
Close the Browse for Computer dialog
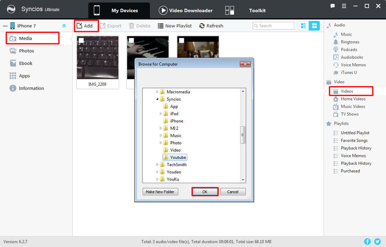tap(245, 64)
